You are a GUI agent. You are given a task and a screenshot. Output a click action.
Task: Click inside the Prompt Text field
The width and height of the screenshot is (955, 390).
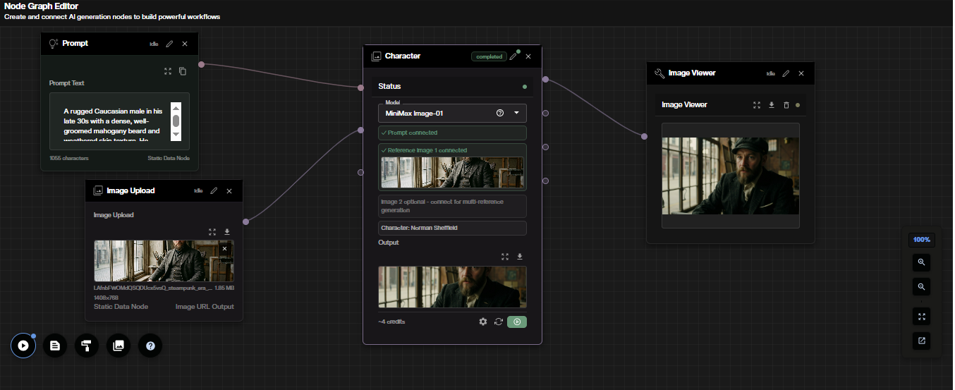119,121
